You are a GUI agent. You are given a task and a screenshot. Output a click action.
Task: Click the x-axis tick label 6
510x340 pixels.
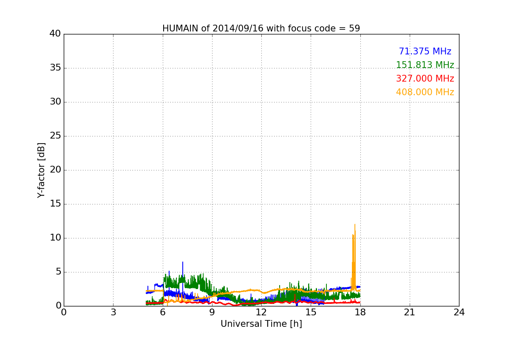162,312
